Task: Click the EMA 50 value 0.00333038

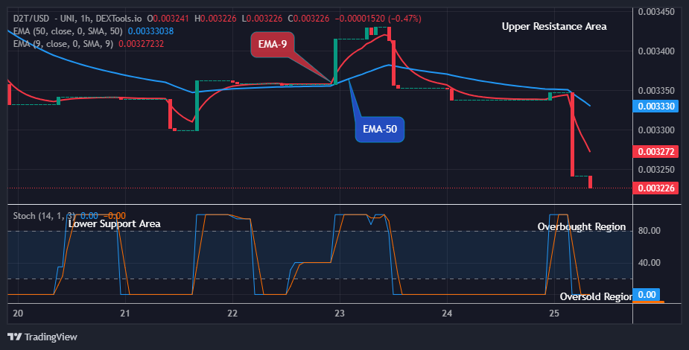Action: pyautogui.click(x=150, y=31)
